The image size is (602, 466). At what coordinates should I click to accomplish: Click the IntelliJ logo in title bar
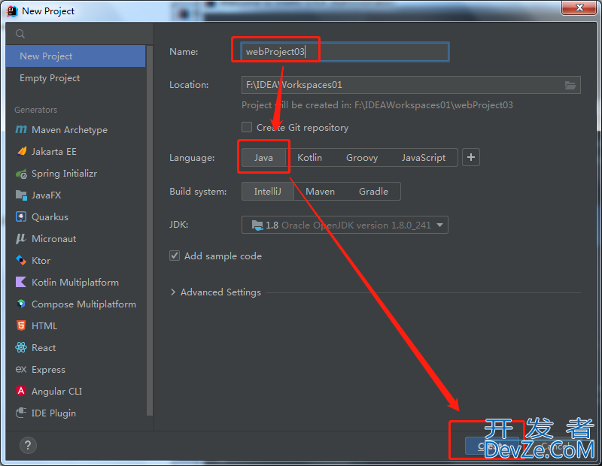coord(12,11)
